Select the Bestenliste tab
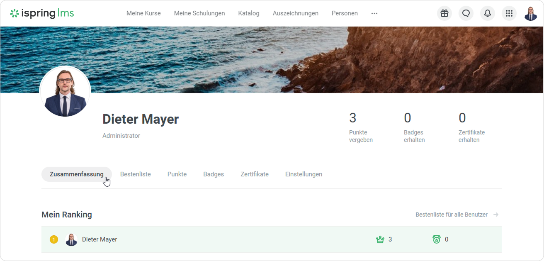This screenshot has height=261, width=544. [136, 174]
